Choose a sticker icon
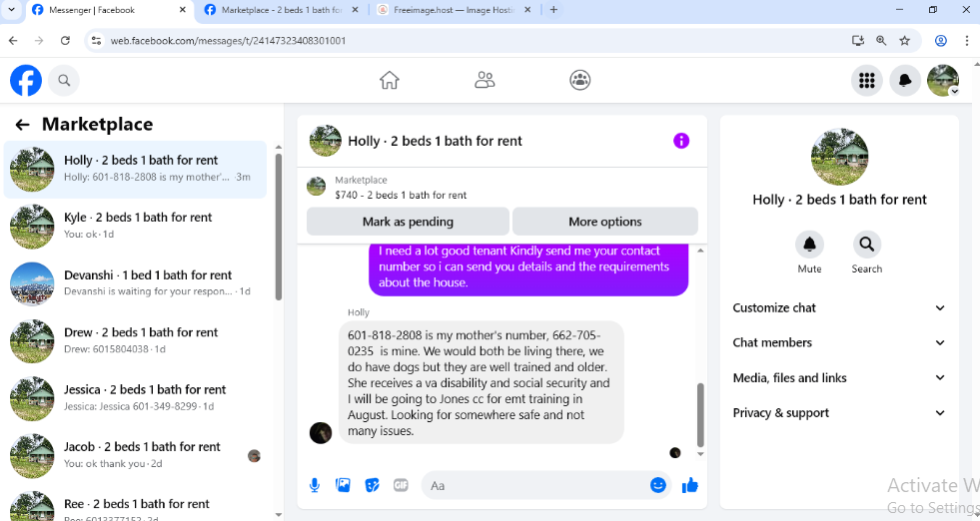 pyautogui.click(x=372, y=485)
